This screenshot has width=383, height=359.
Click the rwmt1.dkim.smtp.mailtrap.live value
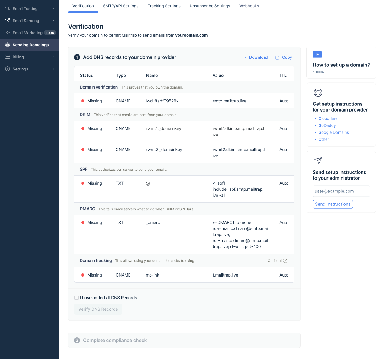click(x=238, y=131)
